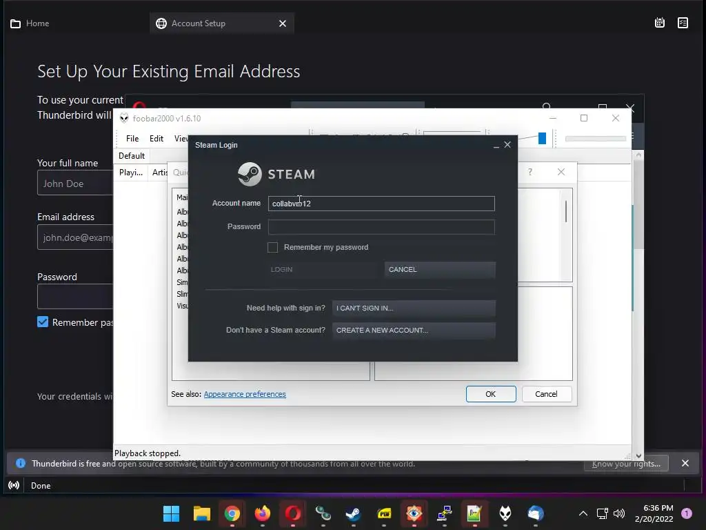Open the eye icon app on the taskbar
The width and height of the screenshot is (706, 530).
coord(414,513)
